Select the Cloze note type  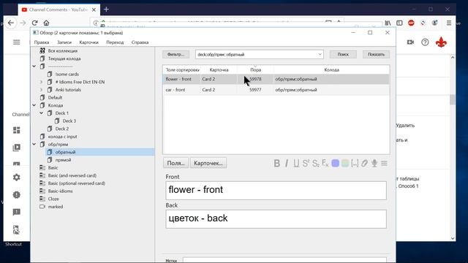point(53,199)
